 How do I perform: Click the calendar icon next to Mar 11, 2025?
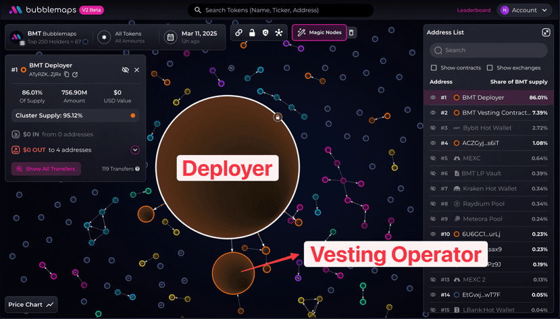(x=171, y=37)
